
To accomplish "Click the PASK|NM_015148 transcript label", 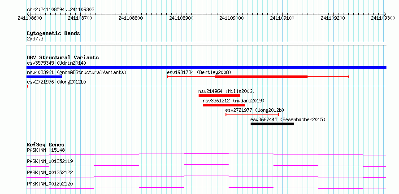I will (46, 150).
